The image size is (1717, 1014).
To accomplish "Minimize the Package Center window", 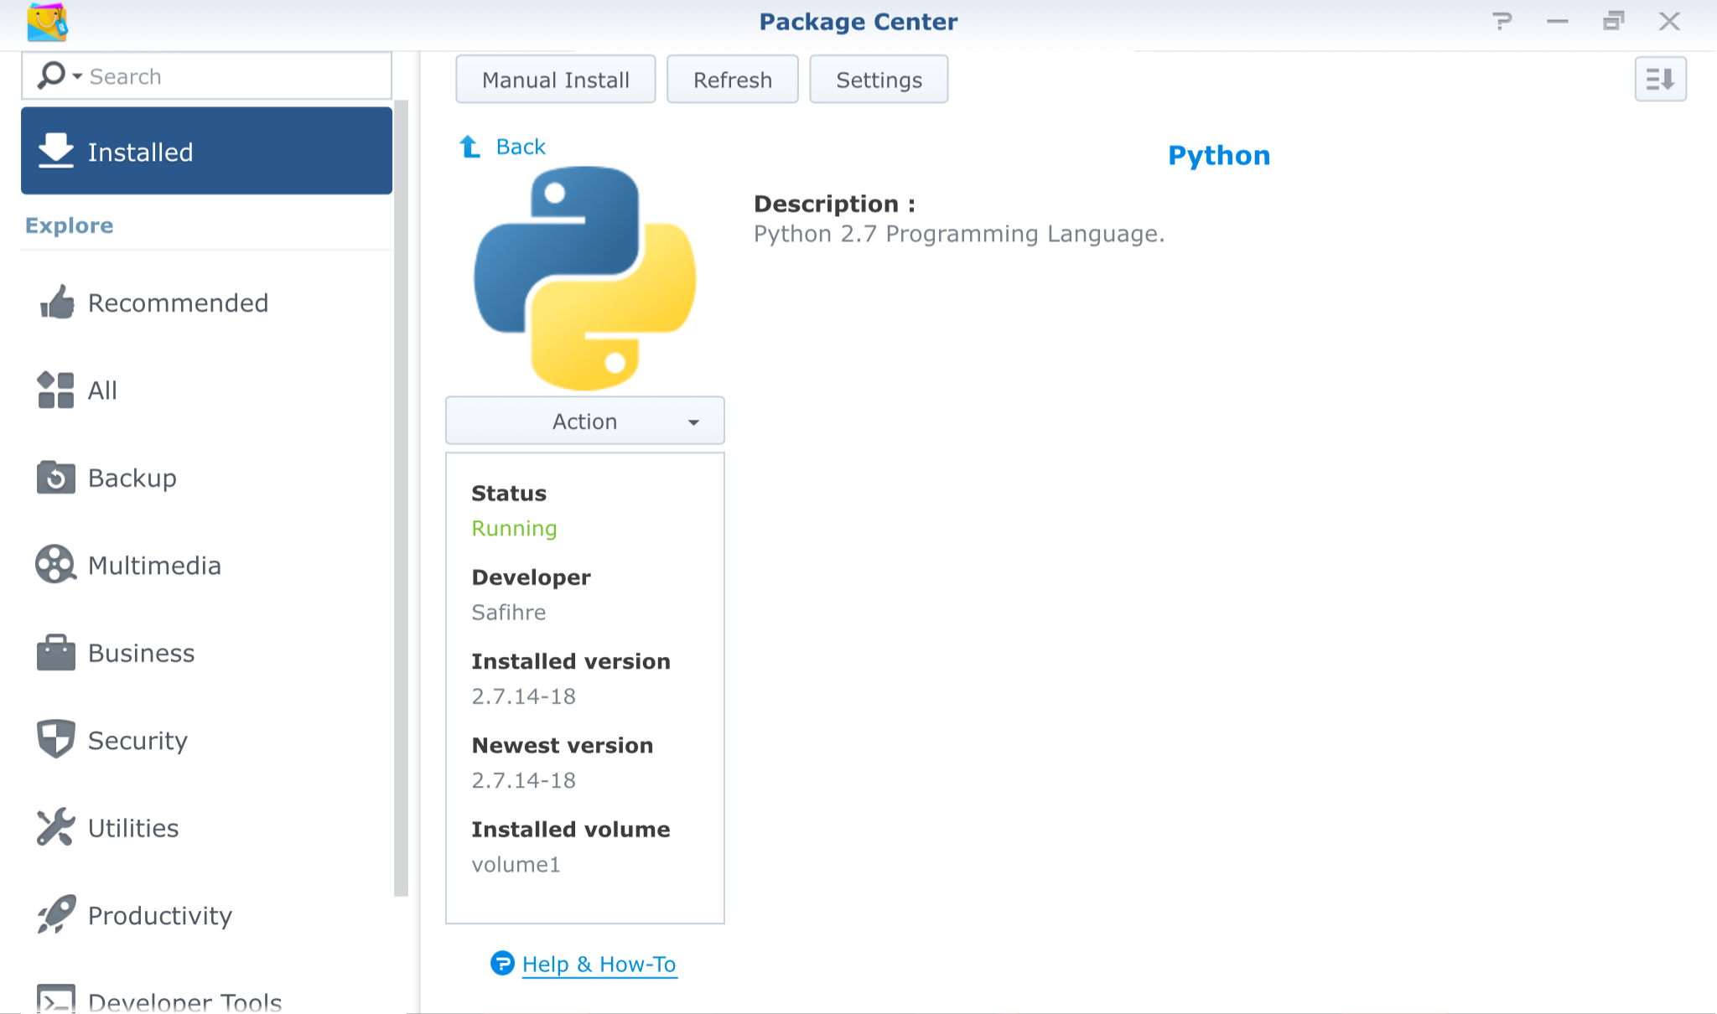I will coord(1558,22).
